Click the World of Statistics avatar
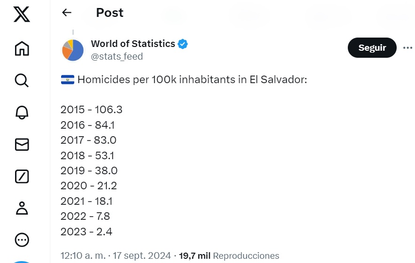Screen dimensions: 415x263 point(73,50)
